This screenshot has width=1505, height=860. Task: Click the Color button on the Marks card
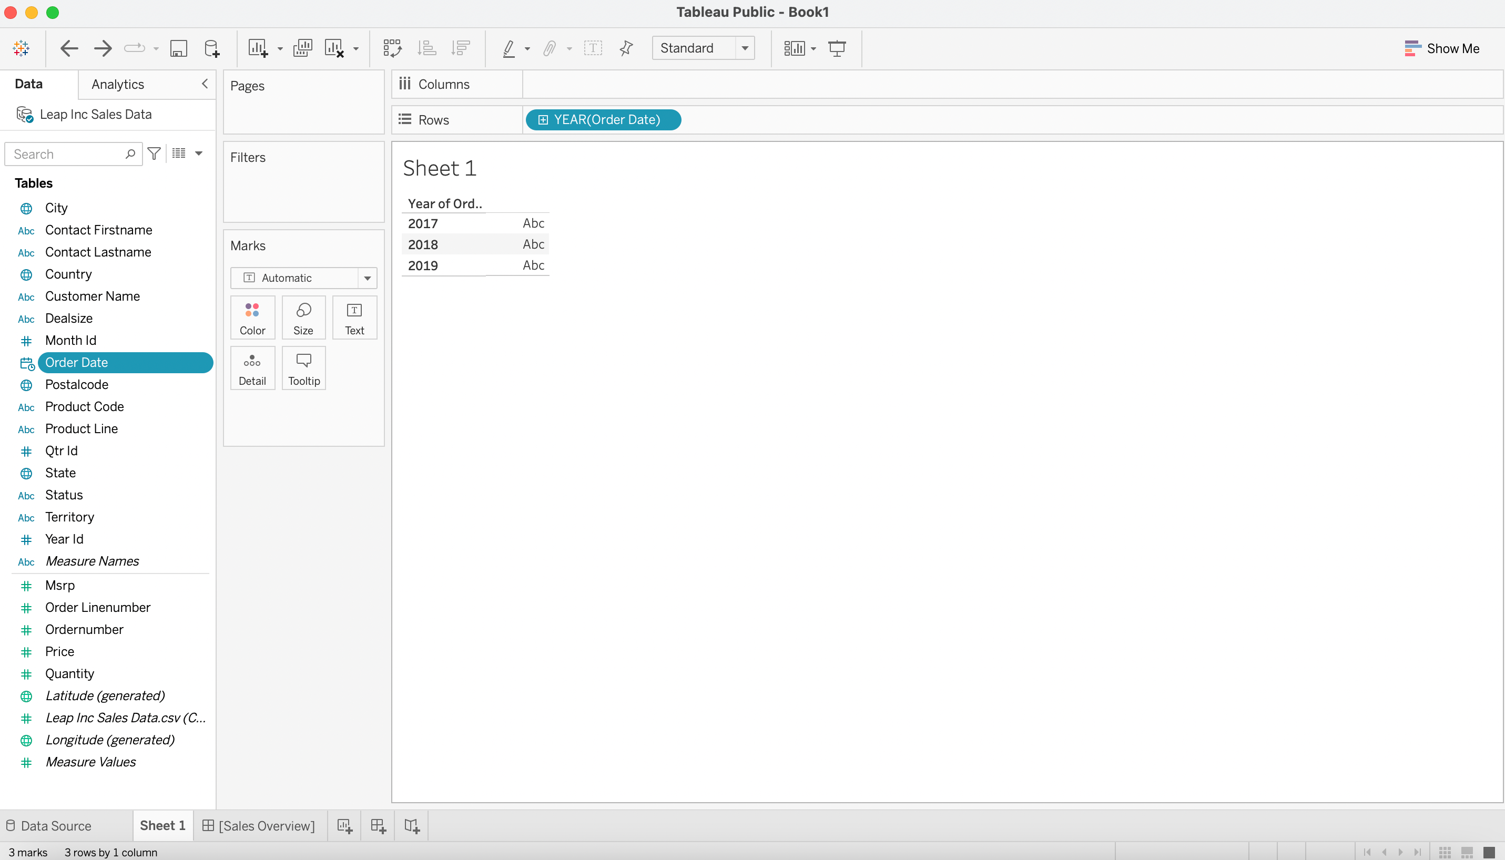point(252,318)
